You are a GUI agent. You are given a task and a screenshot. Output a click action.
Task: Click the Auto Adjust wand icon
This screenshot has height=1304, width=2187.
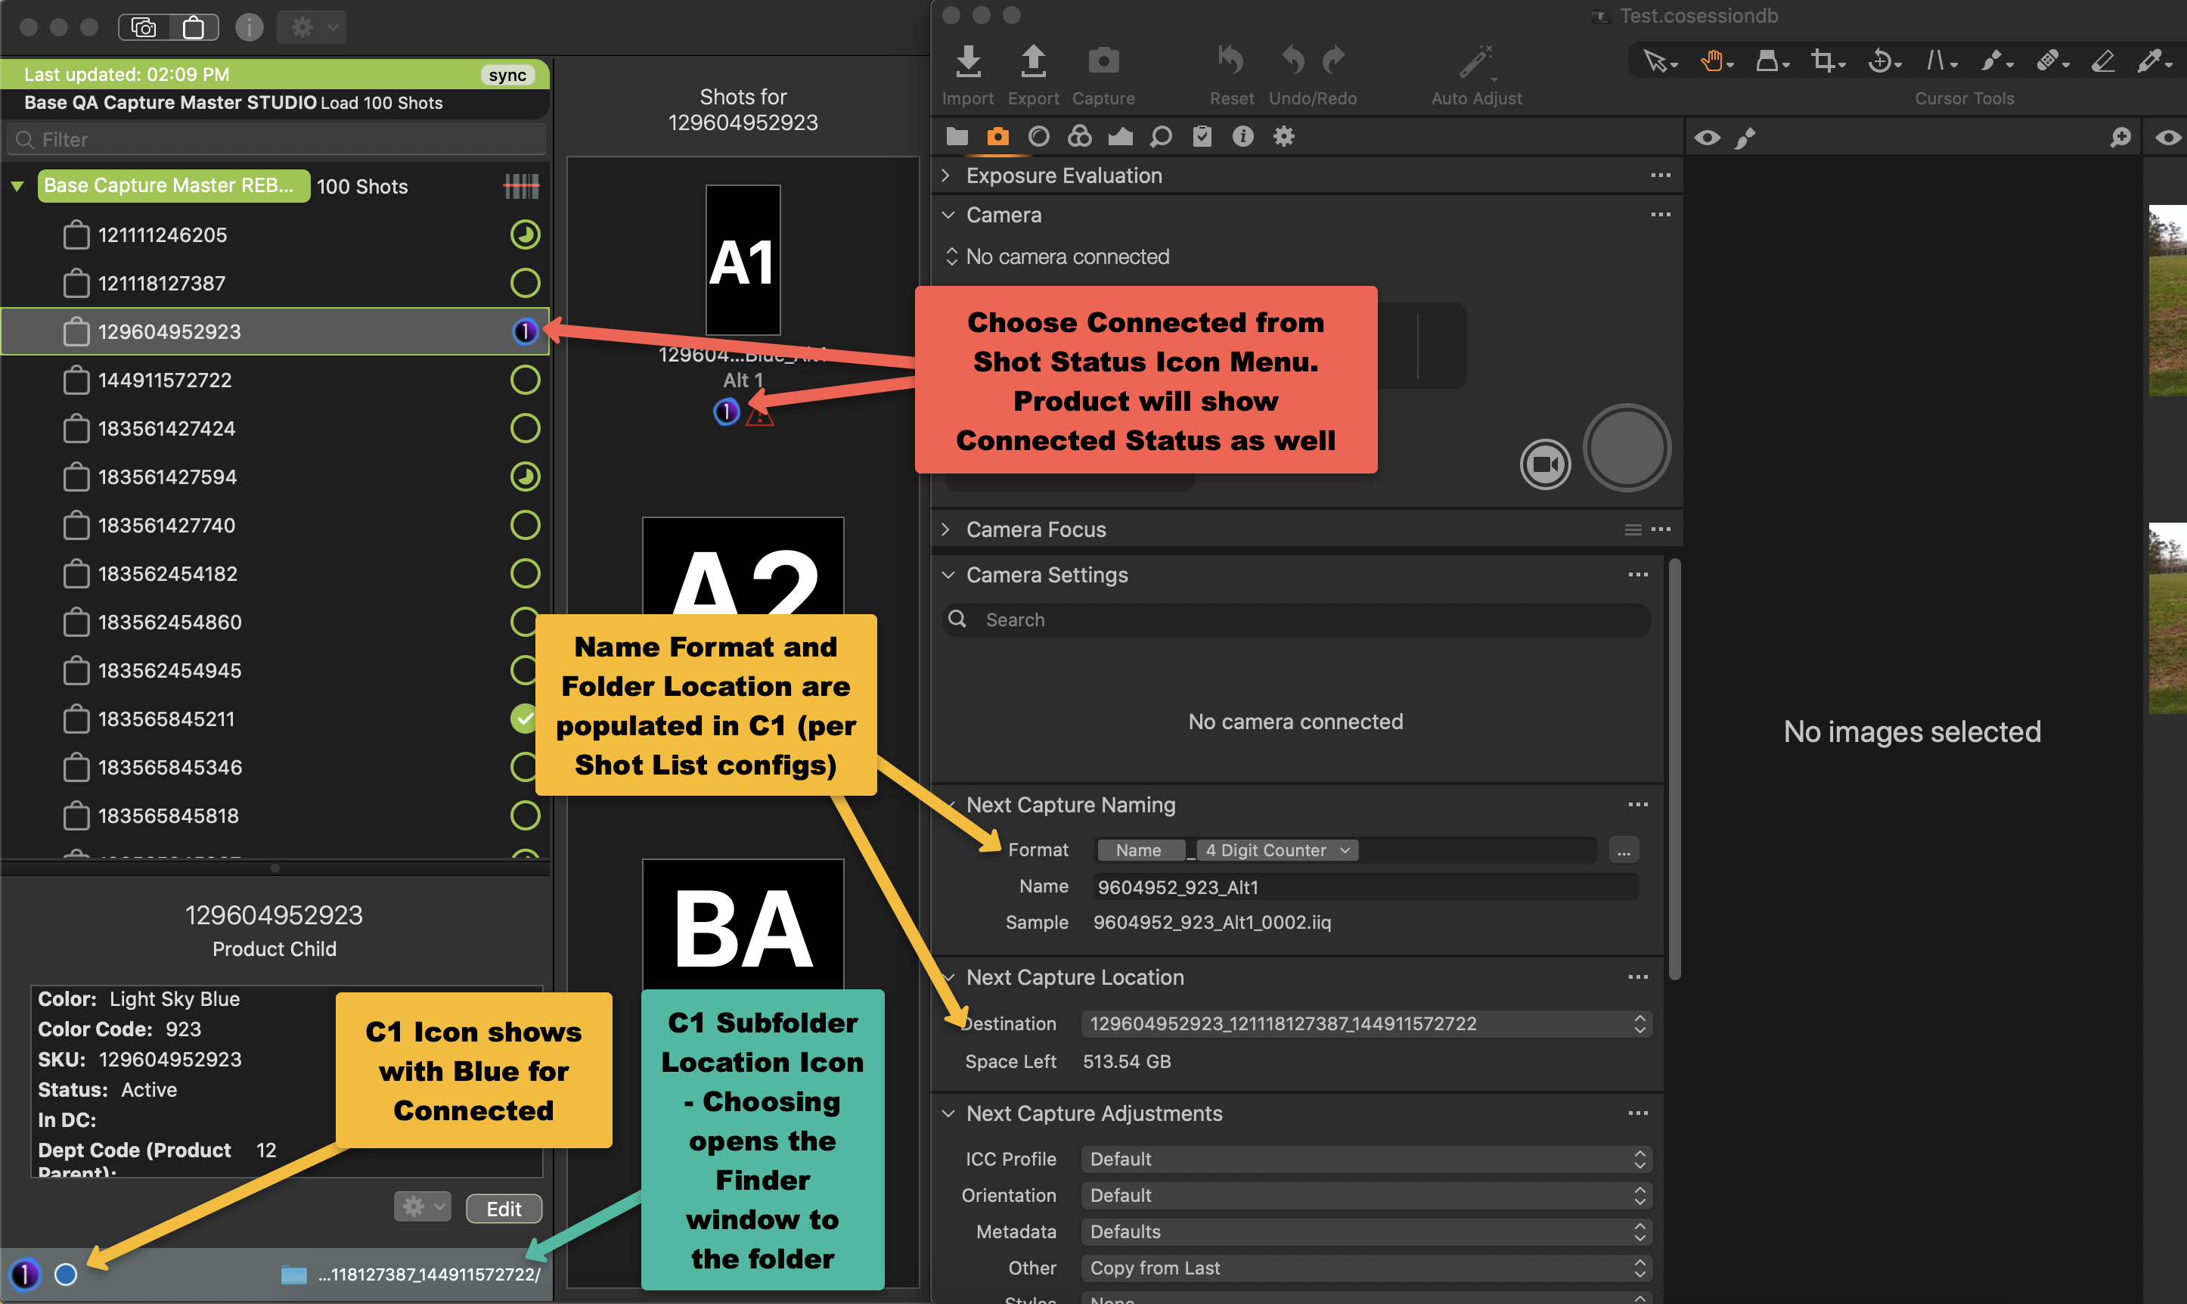coord(1475,61)
